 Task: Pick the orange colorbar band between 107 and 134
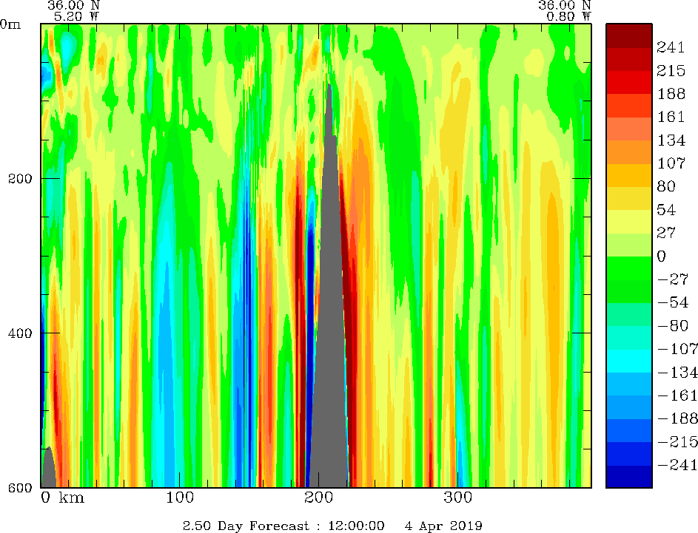point(629,152)
